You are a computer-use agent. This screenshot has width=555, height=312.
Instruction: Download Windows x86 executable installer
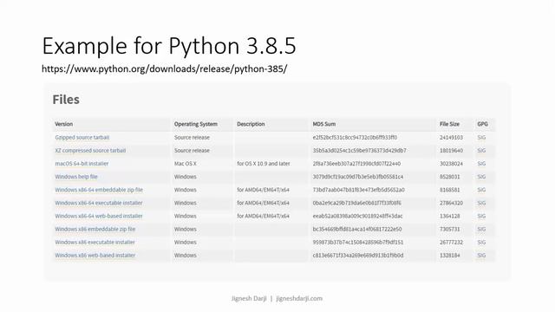point(95,242)
